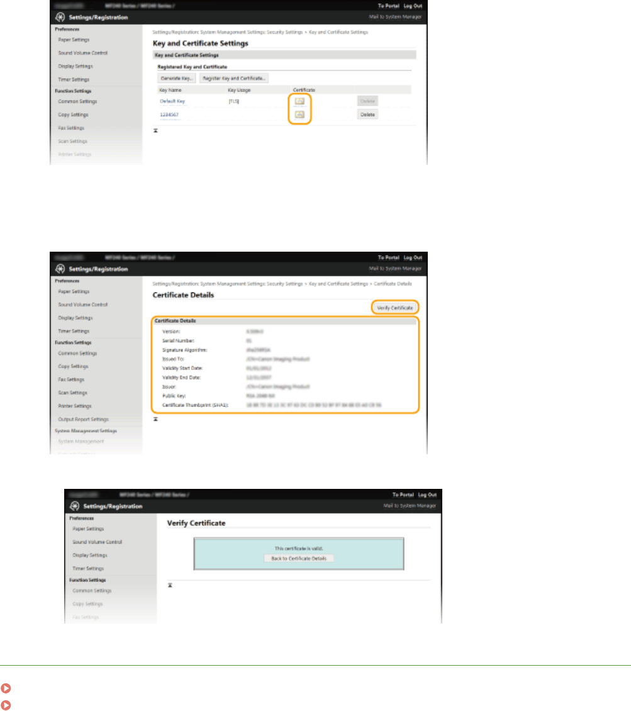Screen dimensions: 631x711
Task: Open Timer Settings on Verify Certificate screen
Action: pyautogui.click(x=89, y=568)
